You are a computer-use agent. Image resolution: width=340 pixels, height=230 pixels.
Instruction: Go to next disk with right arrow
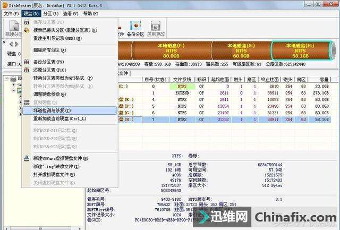pos(16,44)
